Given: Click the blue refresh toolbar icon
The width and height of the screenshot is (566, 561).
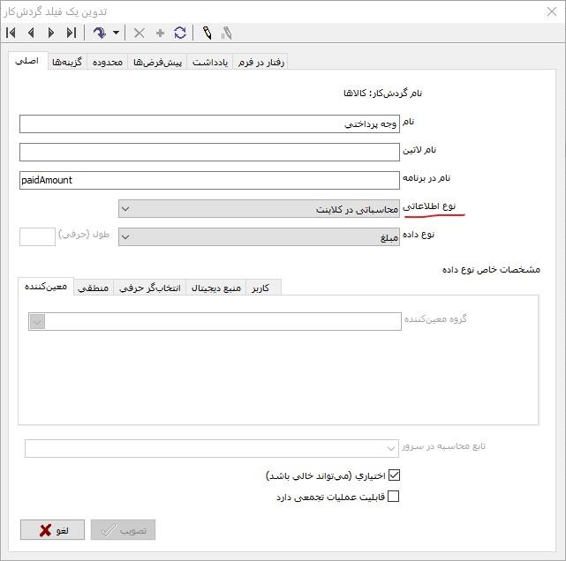Looking at the screenshot, I should [x=180, y=34].
